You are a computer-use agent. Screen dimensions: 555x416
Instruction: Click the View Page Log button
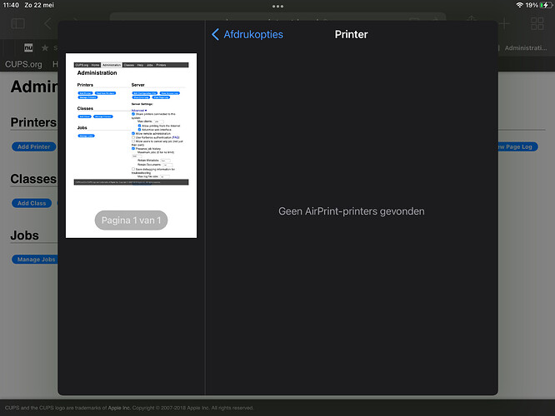(517, 146)
